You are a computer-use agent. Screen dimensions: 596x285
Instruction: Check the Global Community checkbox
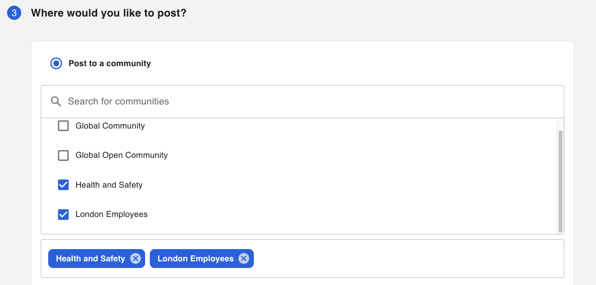[x=63, y=126]
